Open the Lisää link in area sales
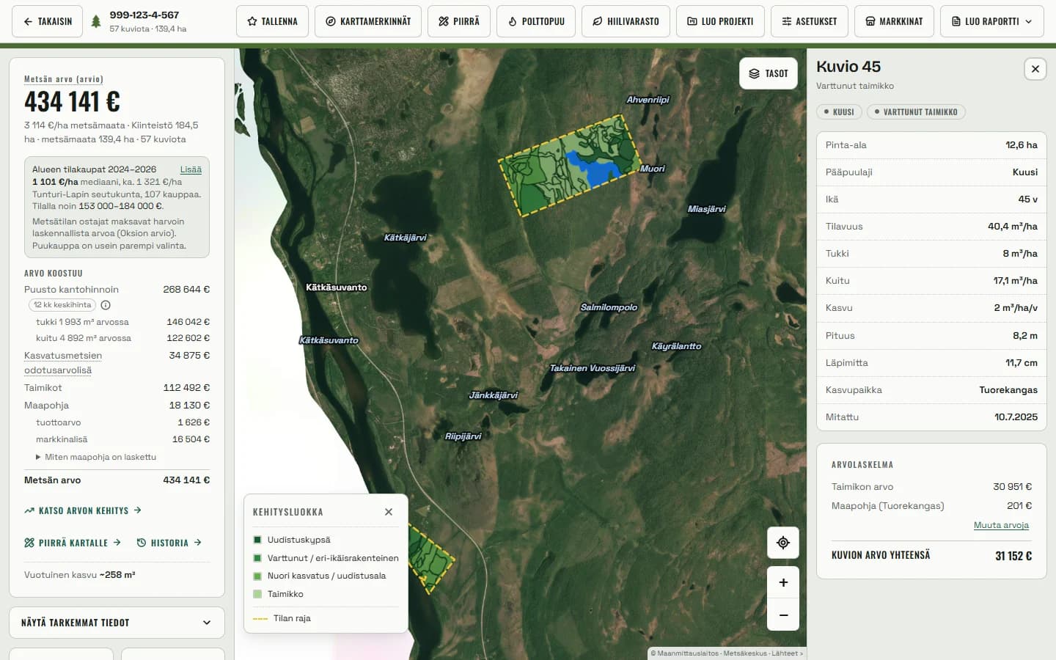Image resolution: width=1056 pixels, height=660 pixels. 191,169
